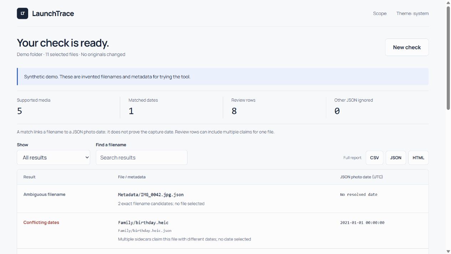This screenshot has height=254, width=451.
Task: Click the LaunchTrace LT logo icon
Action: point(22,14)
